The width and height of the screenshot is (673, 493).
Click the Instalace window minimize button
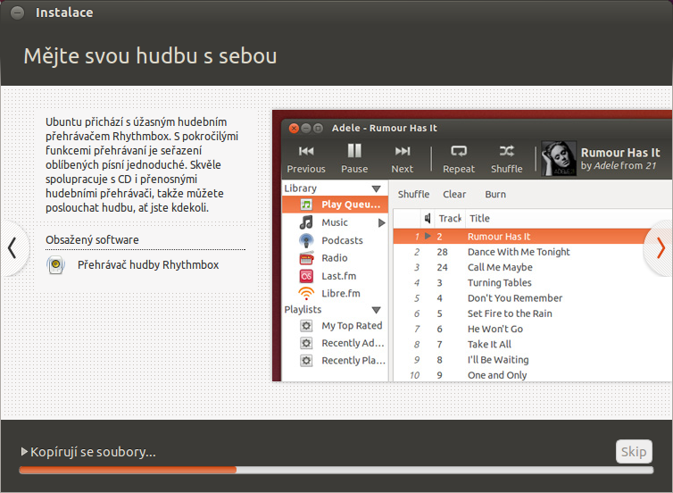17,13
